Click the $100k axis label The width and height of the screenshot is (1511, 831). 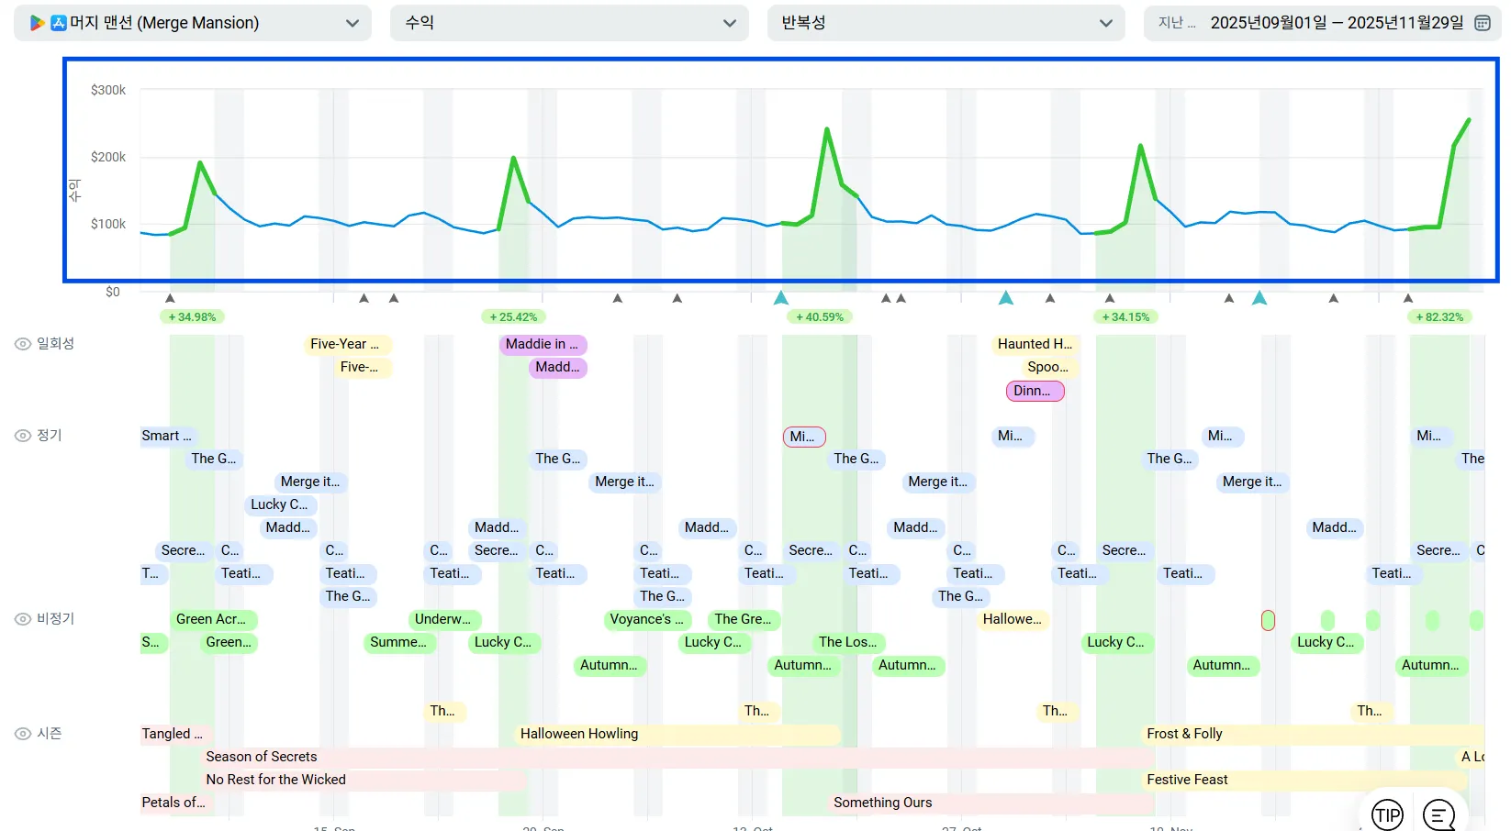108,224
